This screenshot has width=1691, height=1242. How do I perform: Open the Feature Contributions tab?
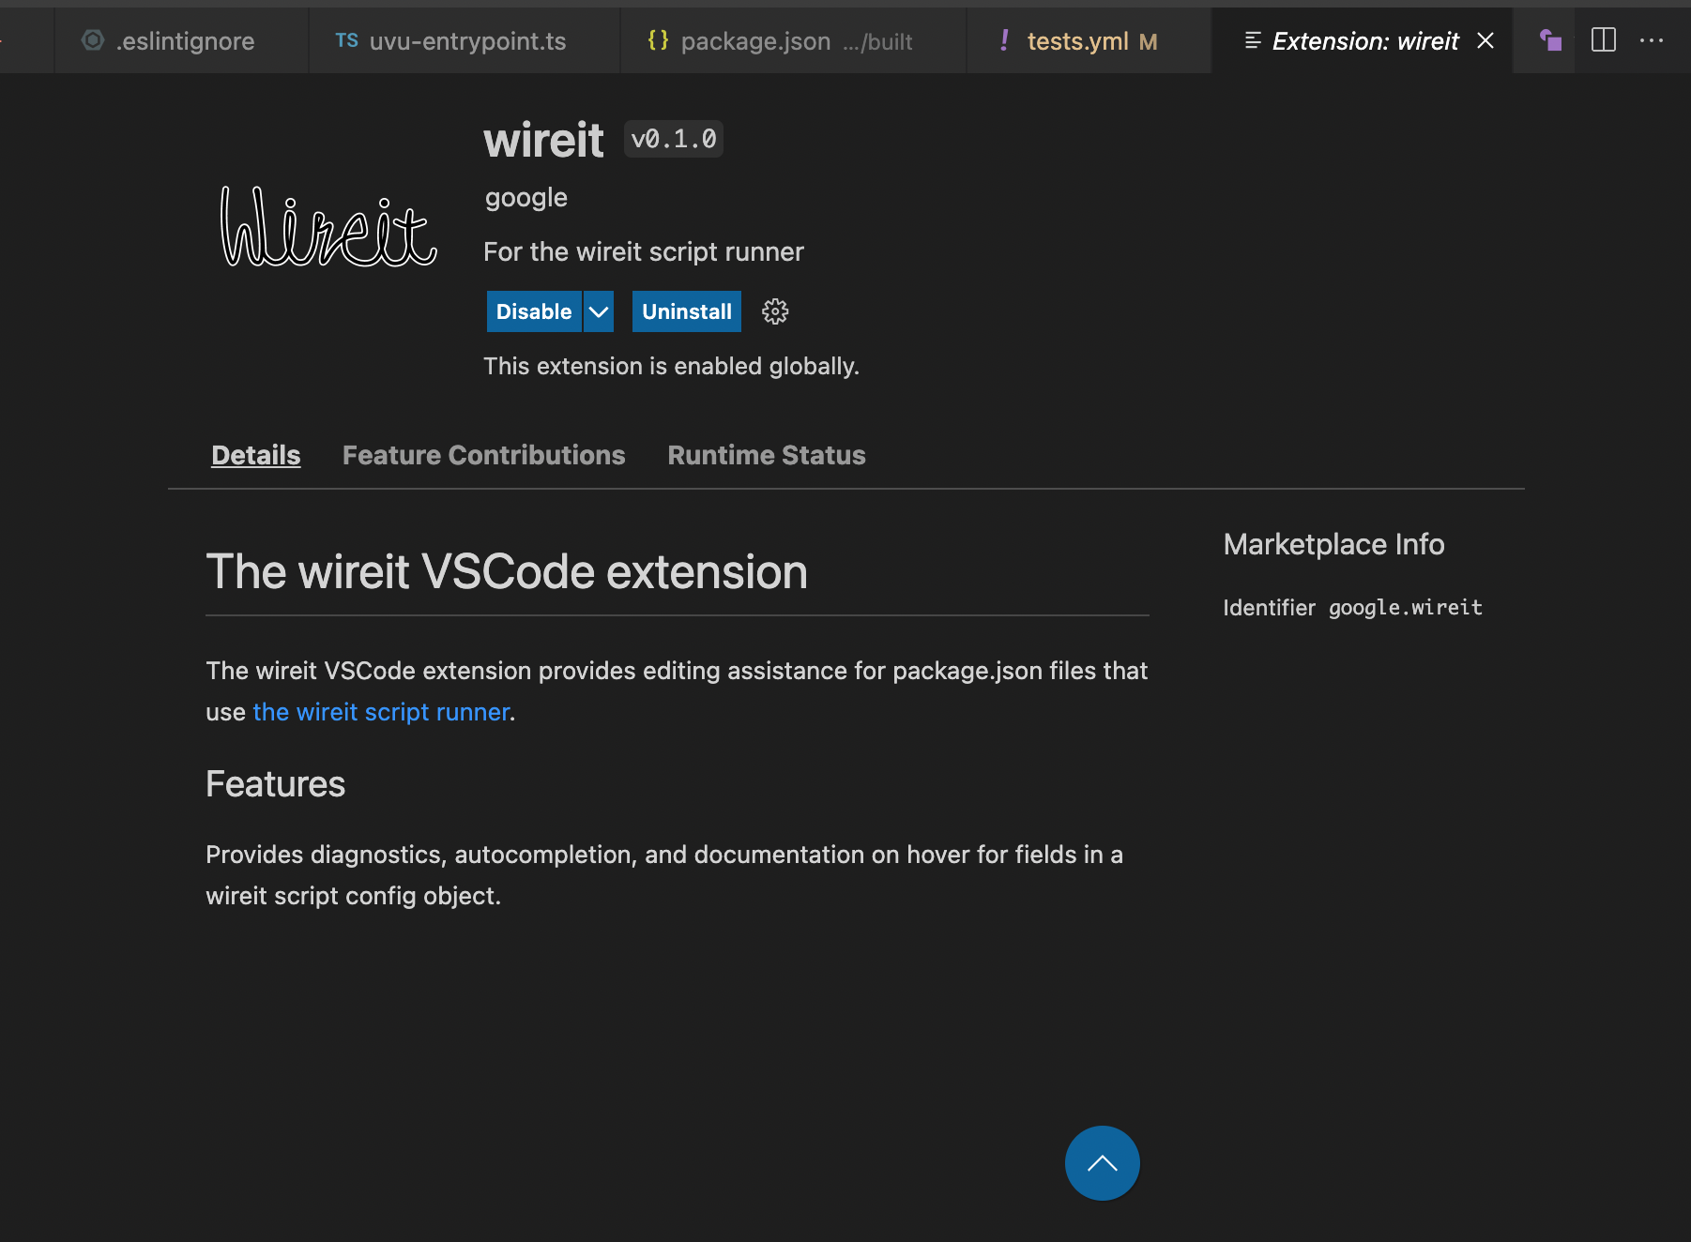click(484, 455)
